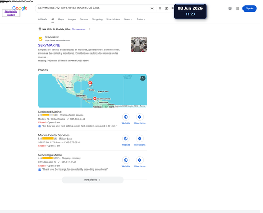Click the Choose area link

(78, 29)
